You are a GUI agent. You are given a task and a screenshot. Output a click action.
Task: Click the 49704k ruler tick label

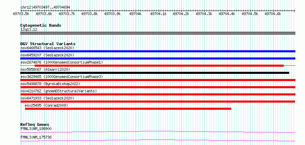[135, 14]
